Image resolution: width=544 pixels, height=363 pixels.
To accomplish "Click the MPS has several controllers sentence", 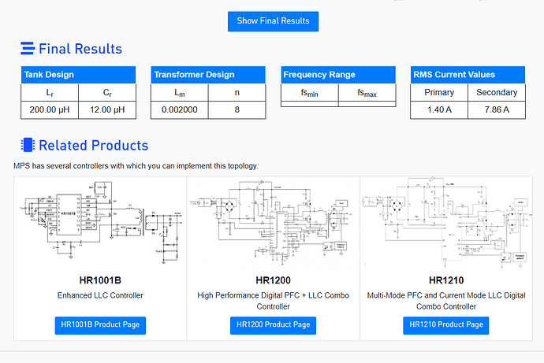I will click(x=136, y=166).
